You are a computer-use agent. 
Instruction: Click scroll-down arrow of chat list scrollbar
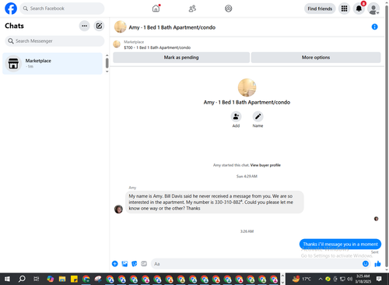click(107, 72)
